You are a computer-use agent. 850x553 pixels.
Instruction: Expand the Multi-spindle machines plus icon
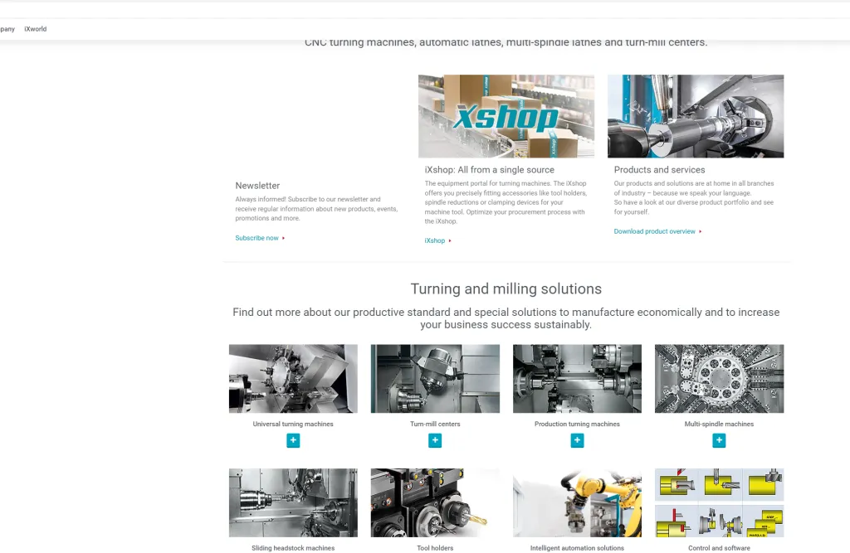coord(719,440)
